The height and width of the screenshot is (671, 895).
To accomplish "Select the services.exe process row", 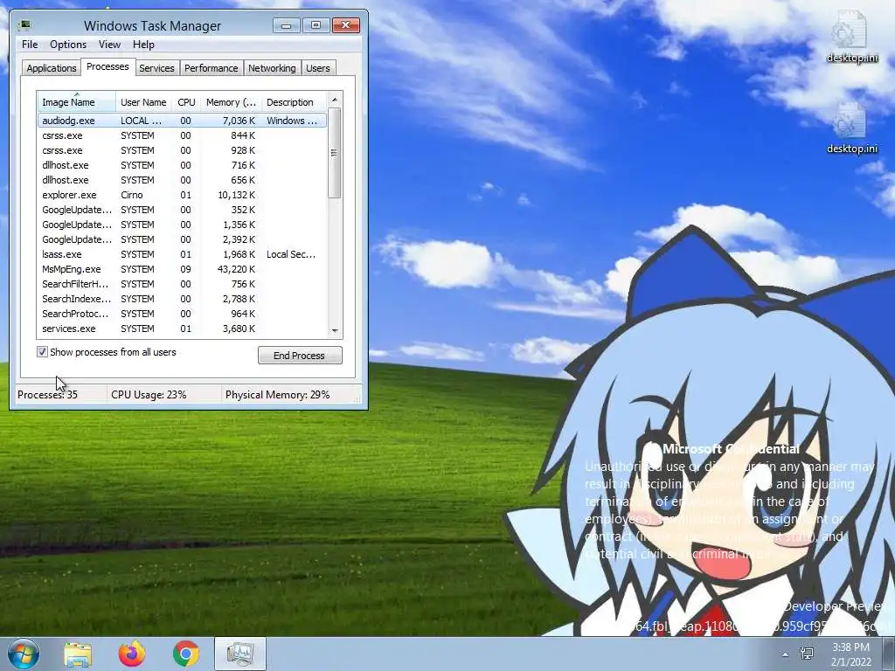I will point(182,329).
